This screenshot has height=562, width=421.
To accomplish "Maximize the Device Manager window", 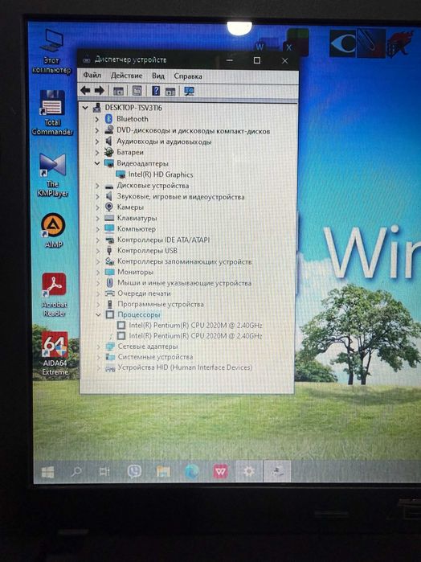I will pos(257,60).
